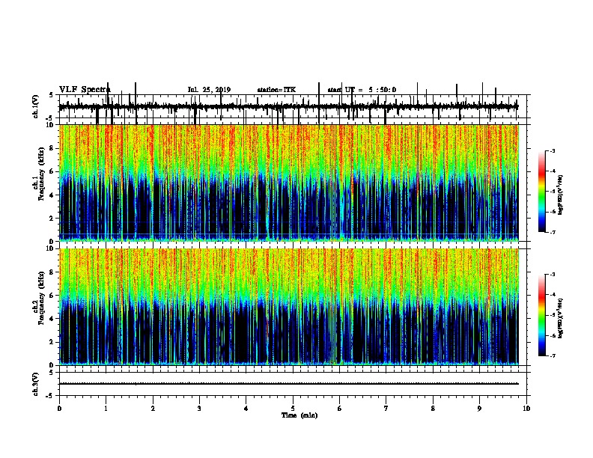Click the 'ch.1(V)' waveform axis label
Image resolution: width=593 pixels, height=458 pixels.
point(36,106)
